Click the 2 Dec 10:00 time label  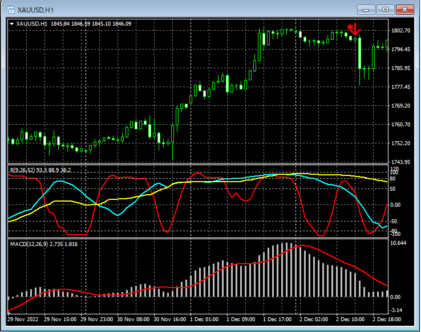[x=350, y=319]
